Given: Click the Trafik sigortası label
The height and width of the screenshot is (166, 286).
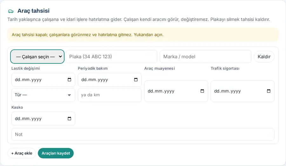Looking at the screenshot, I should (x=225, y=68).
